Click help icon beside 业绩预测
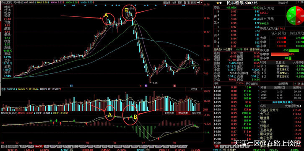The height and width of the screenshot is (151, 304). coord(295,83)
